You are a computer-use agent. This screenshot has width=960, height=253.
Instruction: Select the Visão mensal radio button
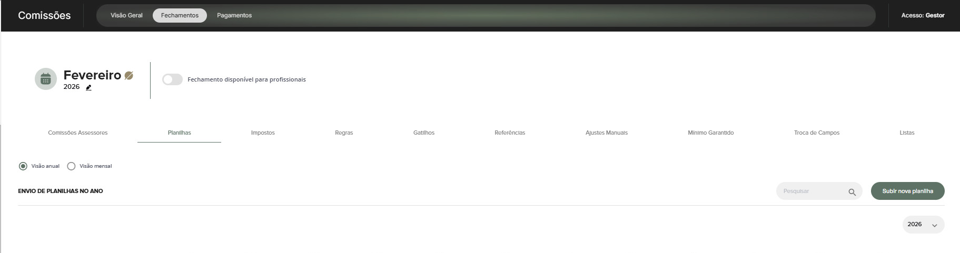coord(71,166)
